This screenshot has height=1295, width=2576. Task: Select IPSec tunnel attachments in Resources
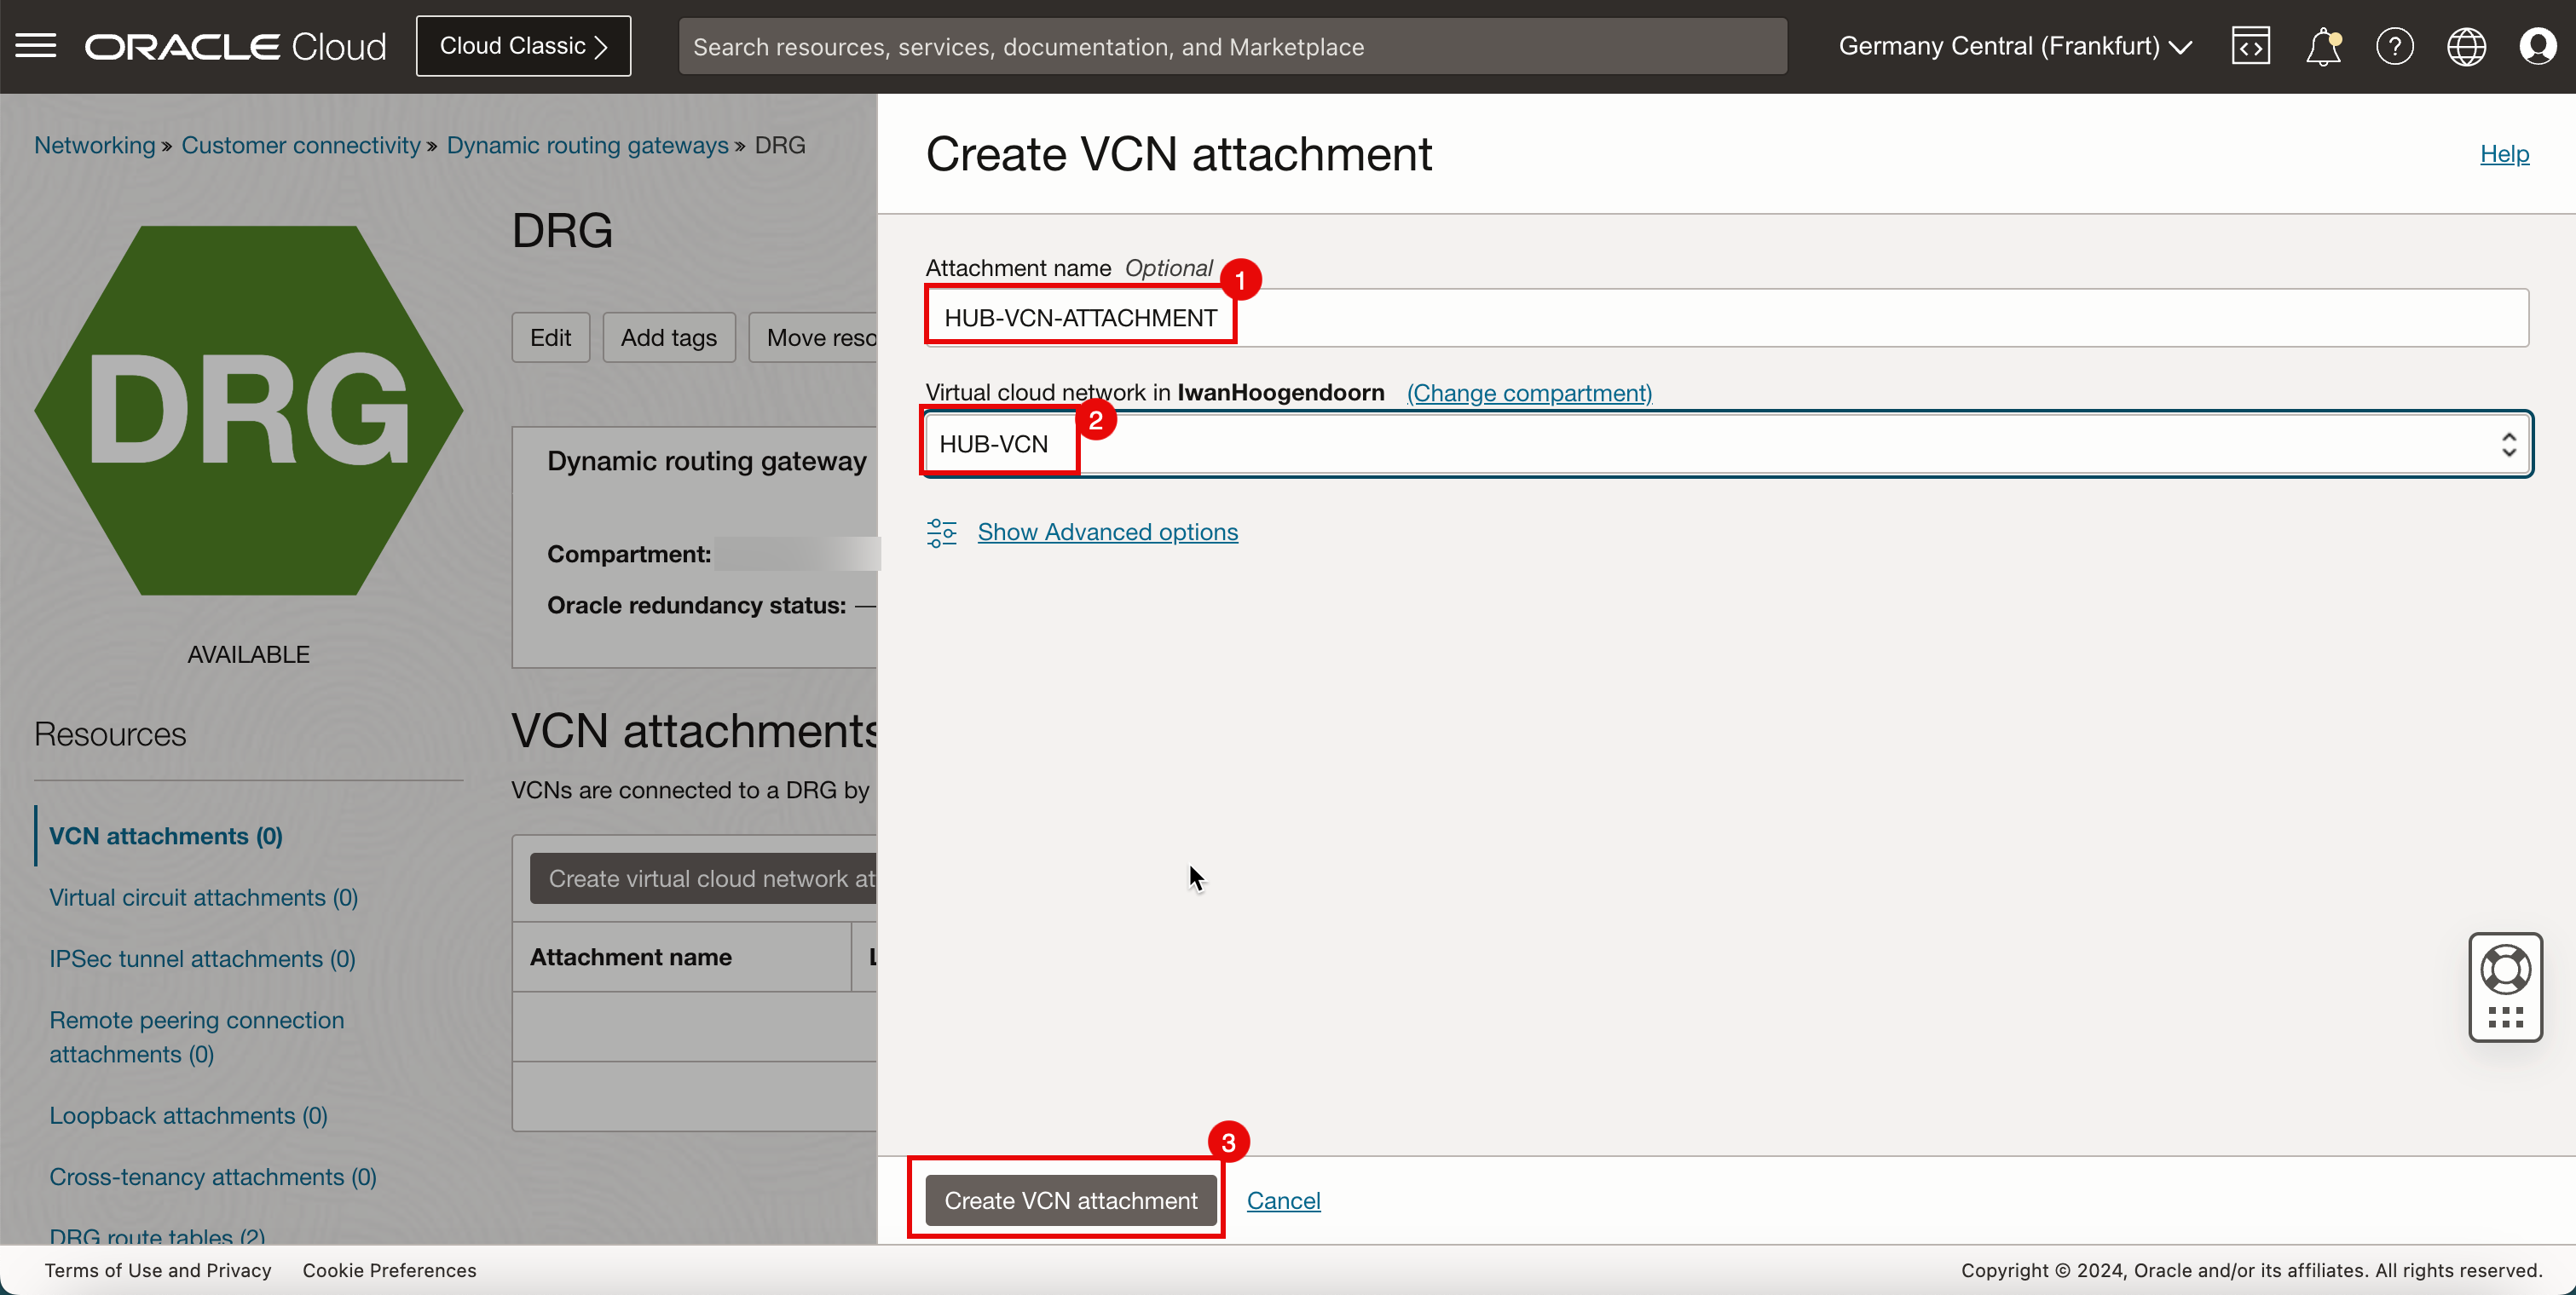tap(202, 958)
